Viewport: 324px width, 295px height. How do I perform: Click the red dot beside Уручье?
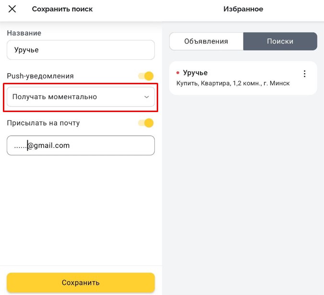pyautogui.click(x=177, y=73)
